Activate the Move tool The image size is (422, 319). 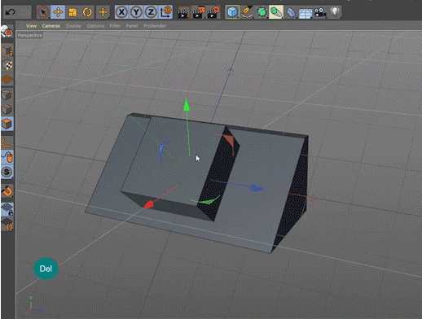click(58, 12)
